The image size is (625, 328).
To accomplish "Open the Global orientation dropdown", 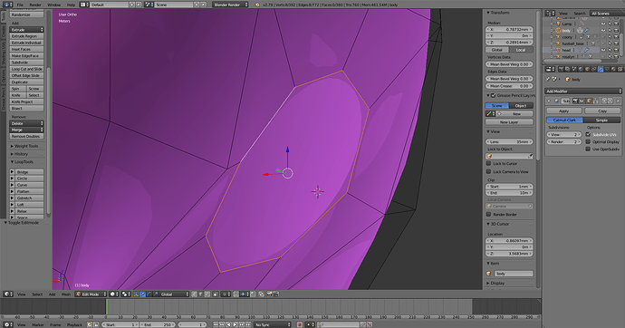I will tap(174, 294).
